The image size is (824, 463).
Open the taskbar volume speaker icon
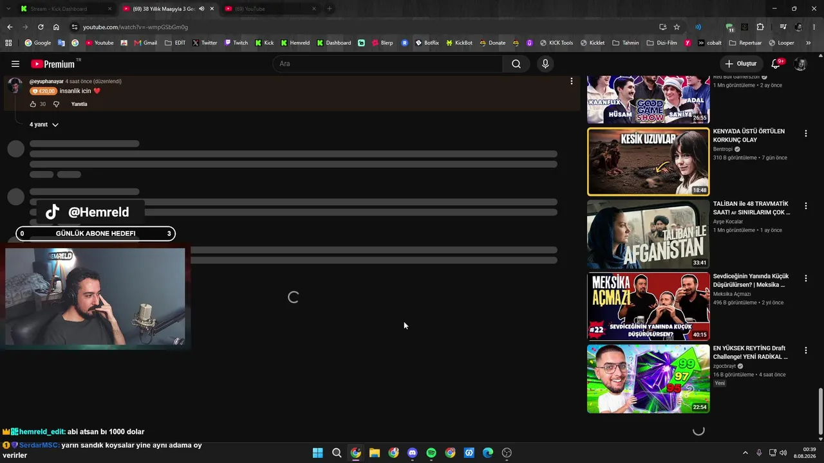[783, 453]
